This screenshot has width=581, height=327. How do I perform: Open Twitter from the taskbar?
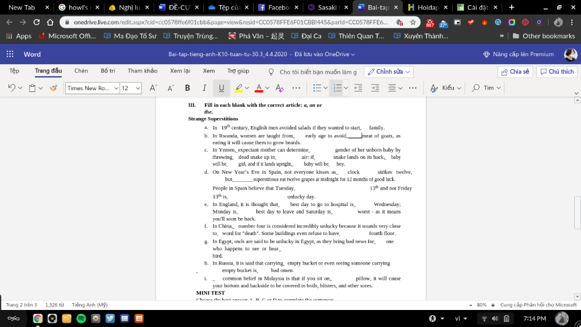point(110,318)
